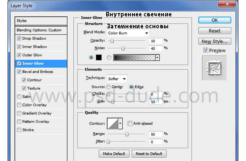The image size is (246, 161).
Task: Enable the Color Overlay checkbox
Action: [19, 105]
